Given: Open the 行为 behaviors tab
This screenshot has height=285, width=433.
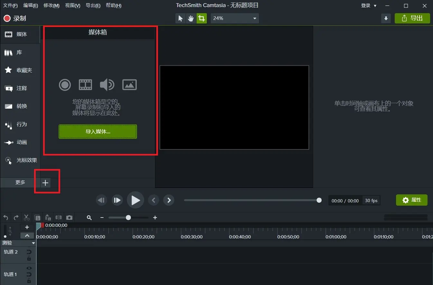Looking at the screenshot, I should coord(20,124).
